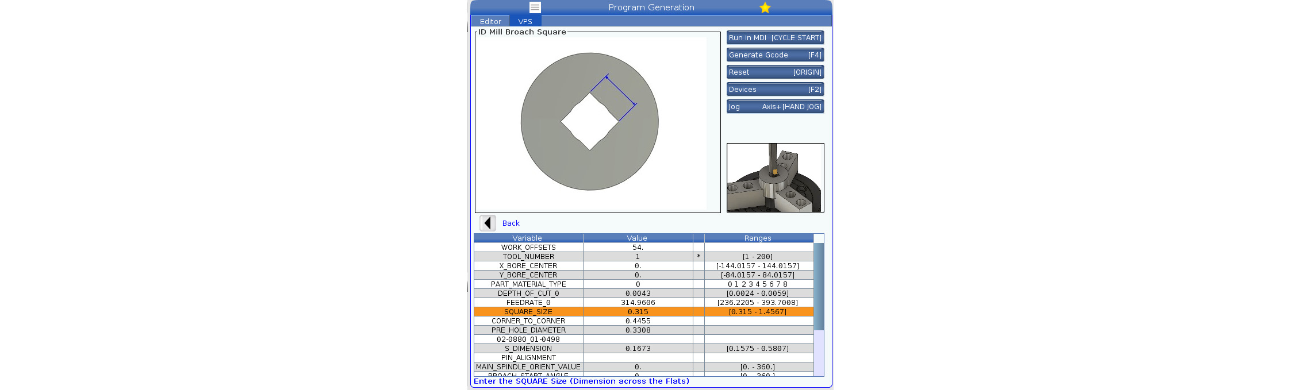
Task: Click the blue Back link
Action: [511, 223]
